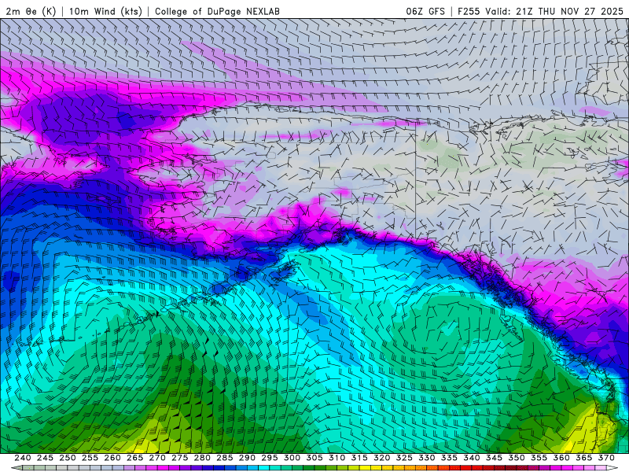Click the 365 value on the color scale

tap(584, 458)
